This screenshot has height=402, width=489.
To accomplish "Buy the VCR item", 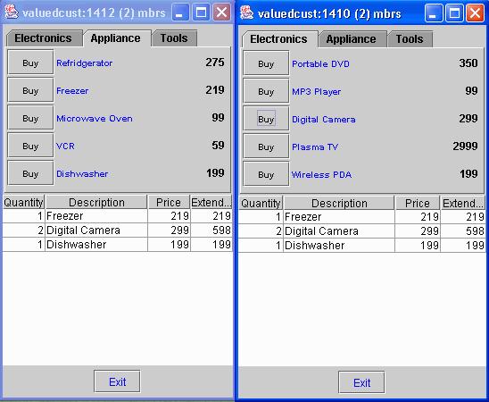I will pyautogui.click(x=30, y=146).
